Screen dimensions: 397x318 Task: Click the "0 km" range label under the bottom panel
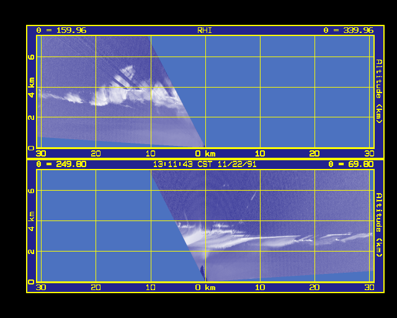205,288
